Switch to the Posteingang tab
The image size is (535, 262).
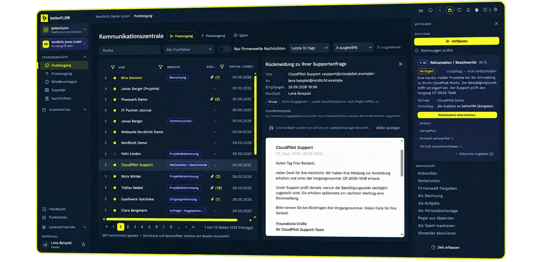click(x=181, y=36)
